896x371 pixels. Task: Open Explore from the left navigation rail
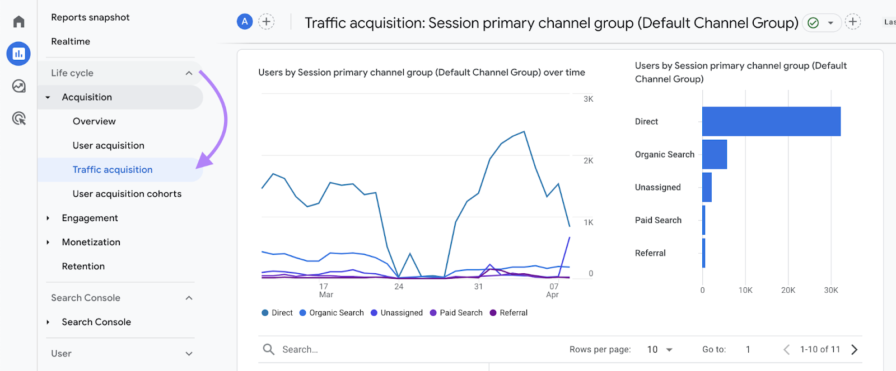pos(18,86)
